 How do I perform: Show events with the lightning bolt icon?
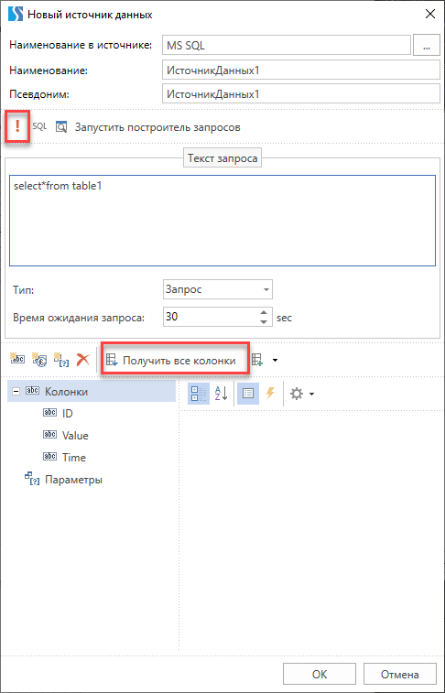pyautogui.click(x=270, y=394)
